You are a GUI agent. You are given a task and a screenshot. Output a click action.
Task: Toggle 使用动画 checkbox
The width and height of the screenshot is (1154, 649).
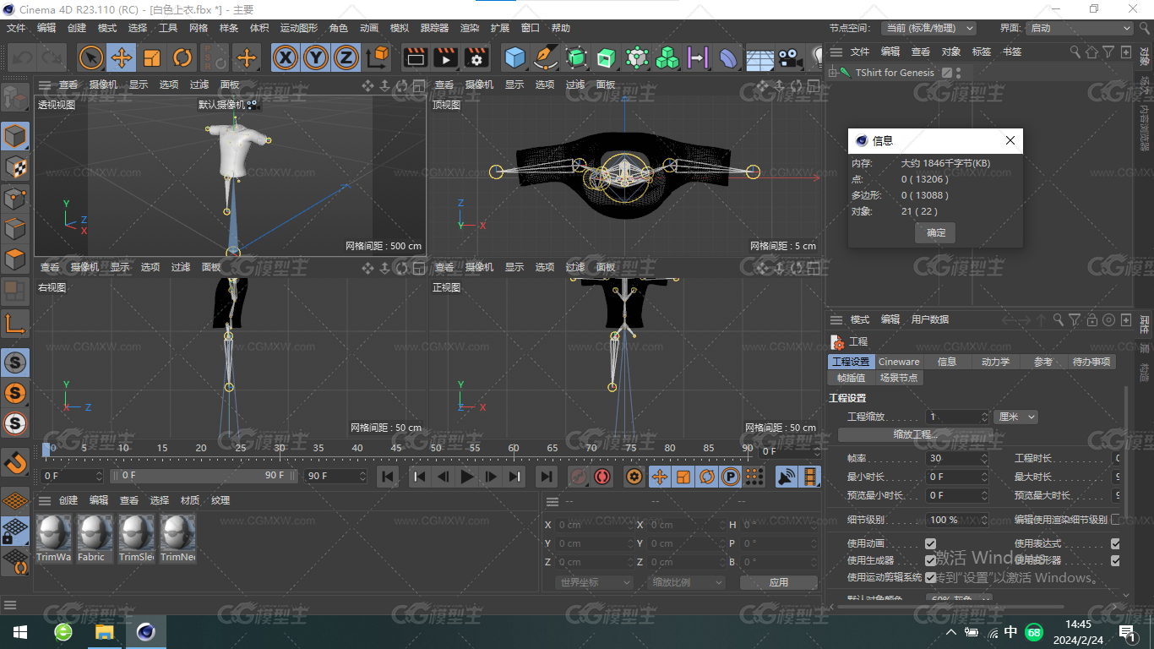point(930,543)
